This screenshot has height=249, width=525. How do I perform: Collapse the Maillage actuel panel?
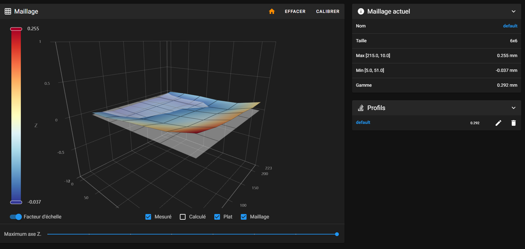pos(514,11)
